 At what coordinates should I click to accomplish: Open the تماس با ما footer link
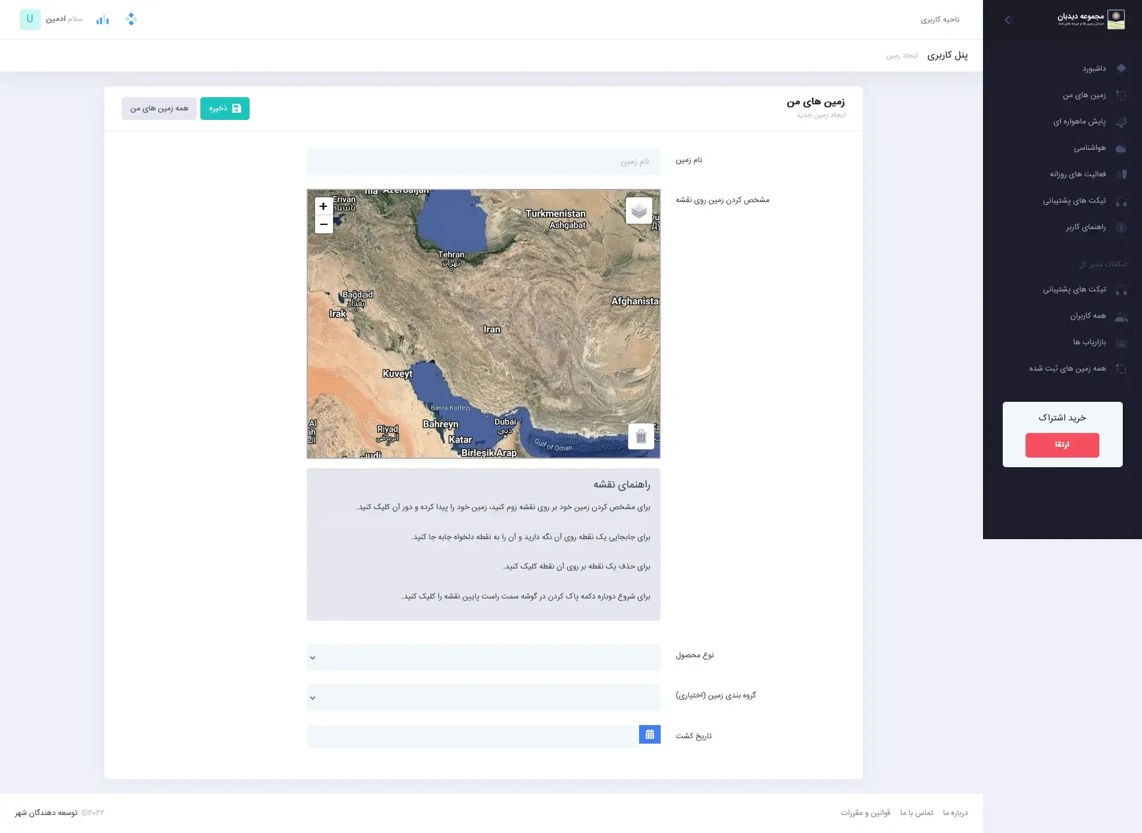pyautogui.click(x=916, y=813)
